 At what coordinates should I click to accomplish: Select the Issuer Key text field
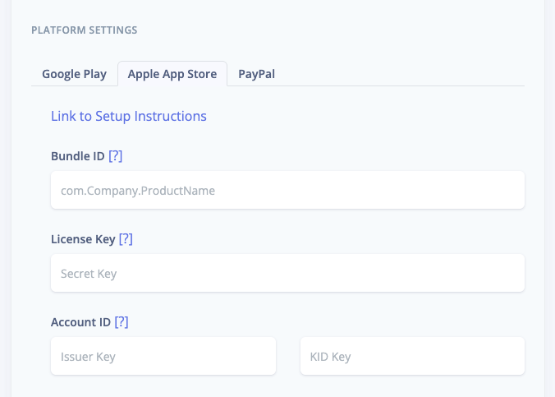coord(163,356)
